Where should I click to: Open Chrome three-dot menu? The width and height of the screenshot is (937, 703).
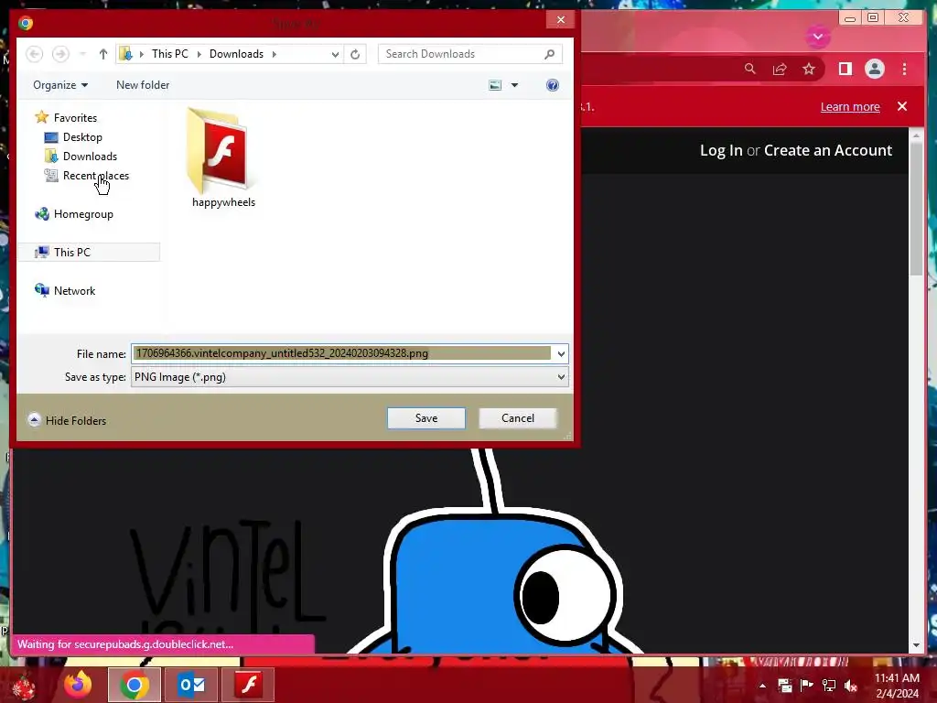click(904, 69)
